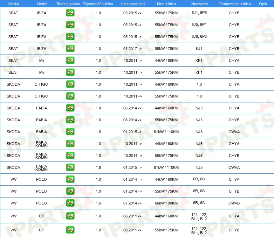Click the Pojemność silnika column header
Screen dimensions: 274x237
(x=98, y=4)
